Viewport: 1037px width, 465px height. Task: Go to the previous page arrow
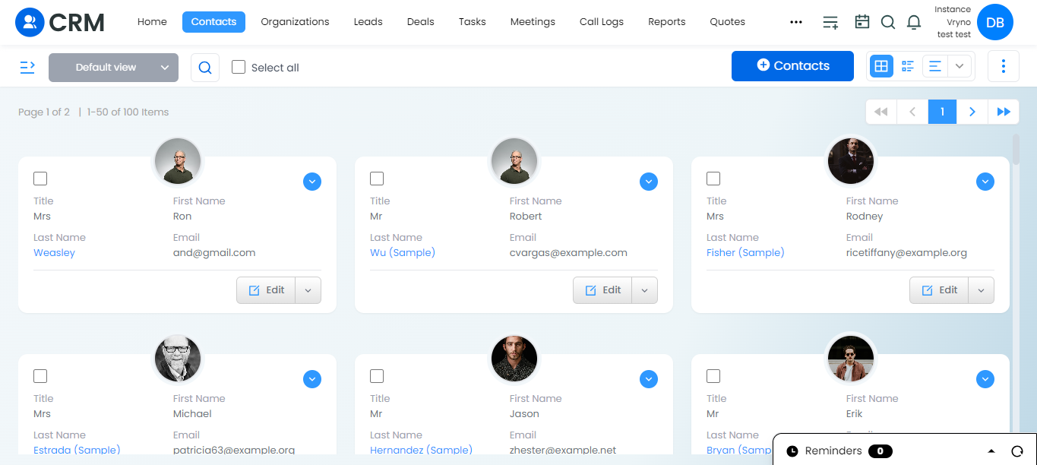(x=912, y=112)
